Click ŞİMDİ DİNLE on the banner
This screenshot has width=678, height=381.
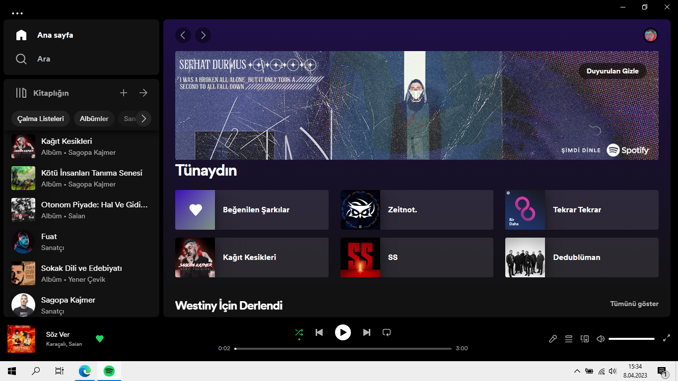click(x=581, y=150)
